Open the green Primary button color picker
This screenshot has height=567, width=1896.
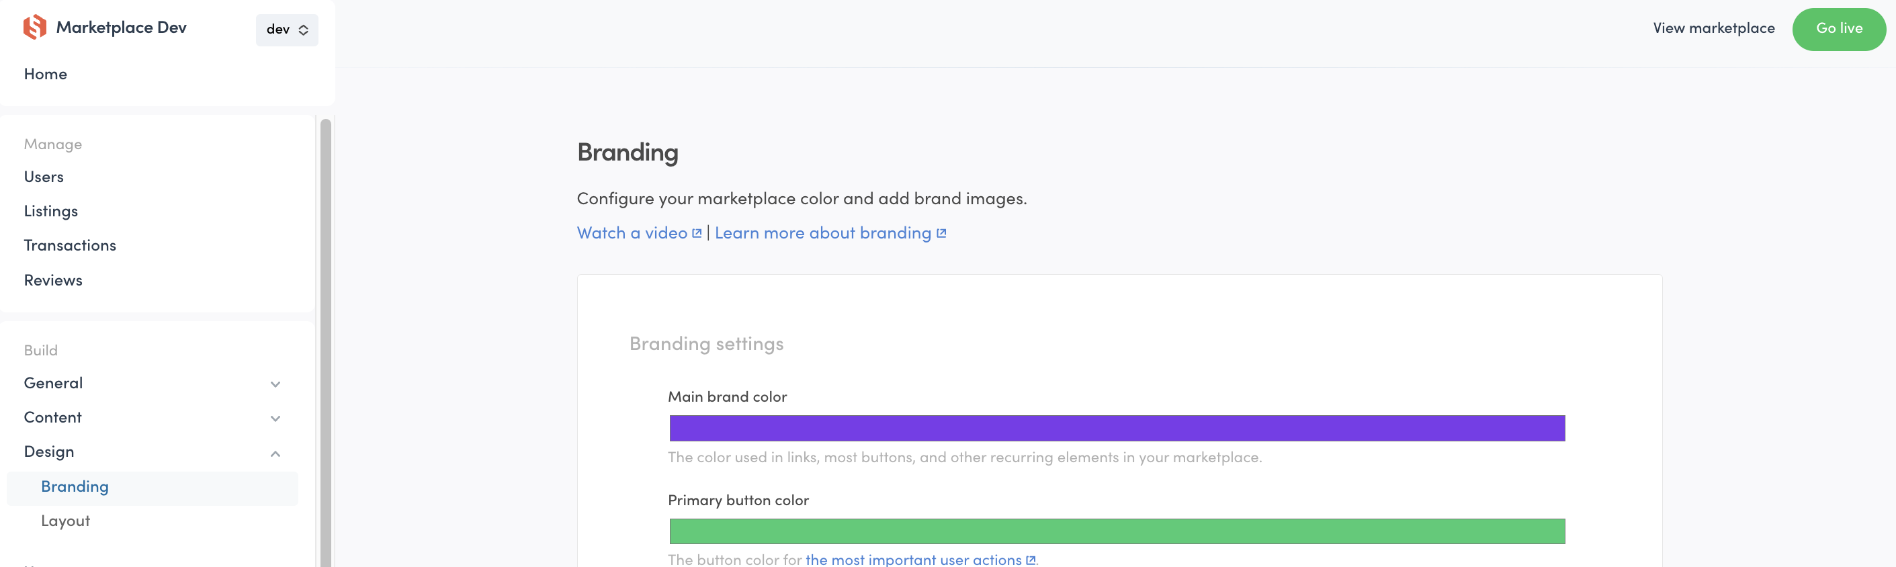click(1117, 531)
